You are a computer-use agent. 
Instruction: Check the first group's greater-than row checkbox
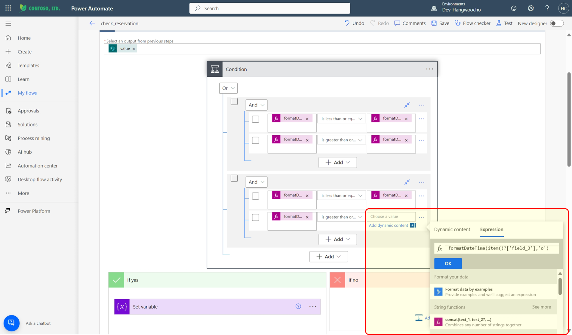tap(255, 140)
